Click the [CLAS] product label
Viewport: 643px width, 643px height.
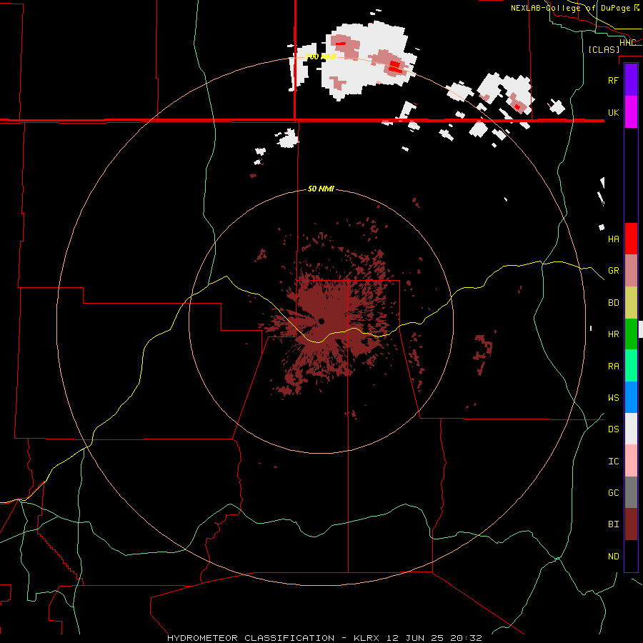tap(604, 49)
